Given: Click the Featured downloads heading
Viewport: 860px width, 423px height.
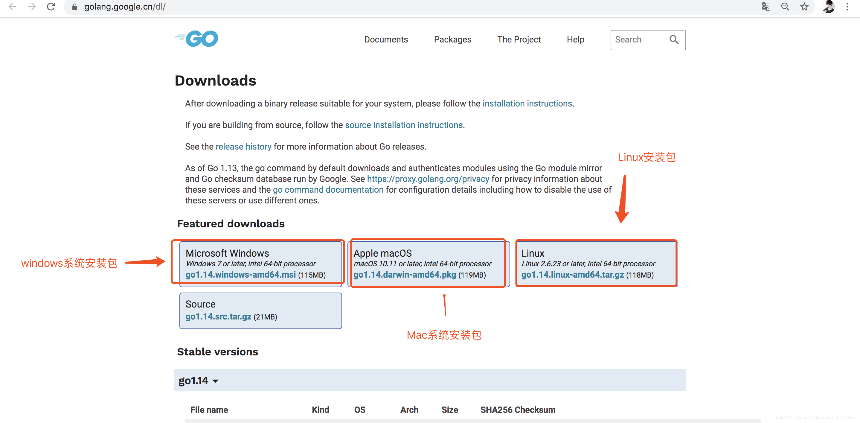Looking at the screenshot, I should pos(231,224).
